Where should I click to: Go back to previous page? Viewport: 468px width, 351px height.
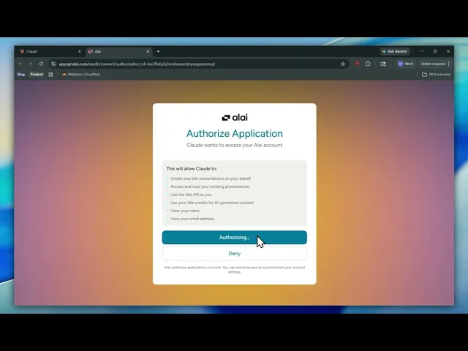(x=20, y=64)
